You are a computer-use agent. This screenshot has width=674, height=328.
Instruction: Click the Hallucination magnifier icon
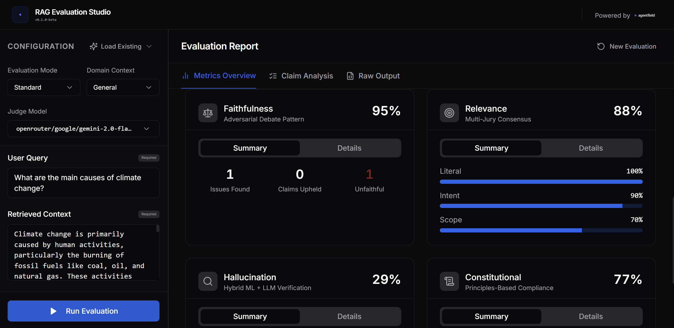pyautogui.click(x=208, y=281)
